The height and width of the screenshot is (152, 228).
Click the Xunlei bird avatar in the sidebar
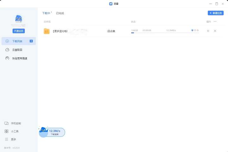coord(19,19)
